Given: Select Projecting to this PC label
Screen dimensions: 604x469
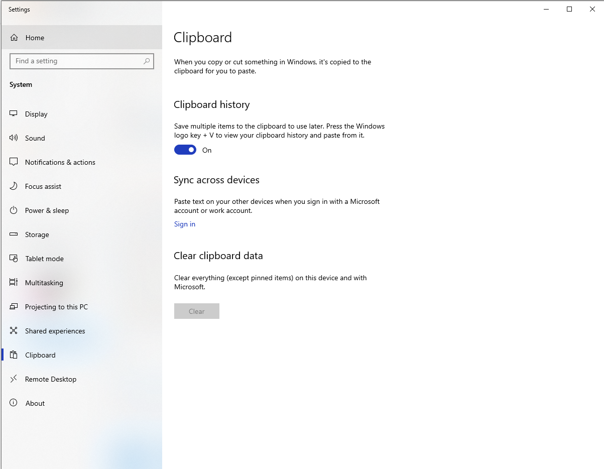Looking at the screenshot, I should tap(56, 307).
